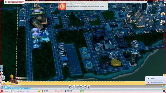Click the top blue left-edge menu icon

(2, 67)
